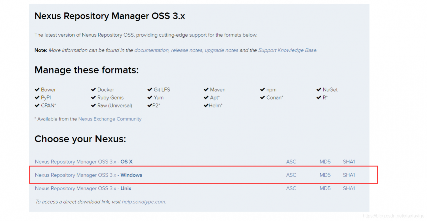Click the checkmark next to Bower
The image size is (427, 221).
[37, 89]
